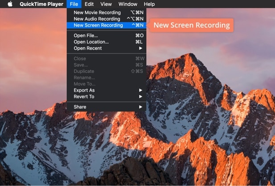Viewport: 275px width, 186px height.
Task: Choose Open File… from the menu
Action: 107,36
